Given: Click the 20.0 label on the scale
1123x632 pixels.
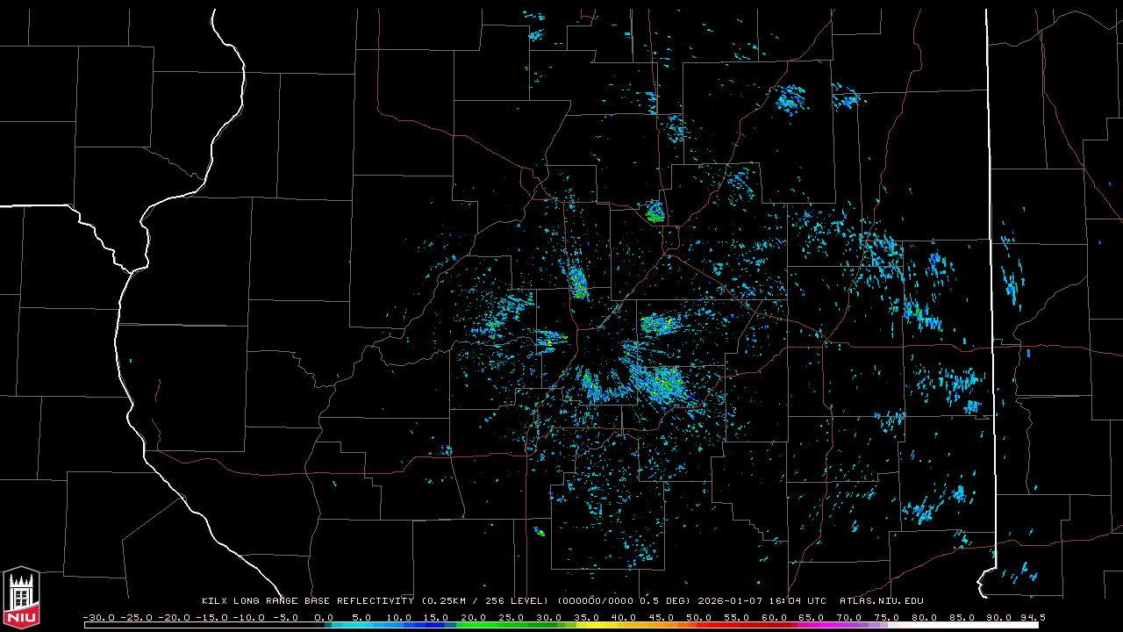Looking at the screenshot, I should coord(473,617).
